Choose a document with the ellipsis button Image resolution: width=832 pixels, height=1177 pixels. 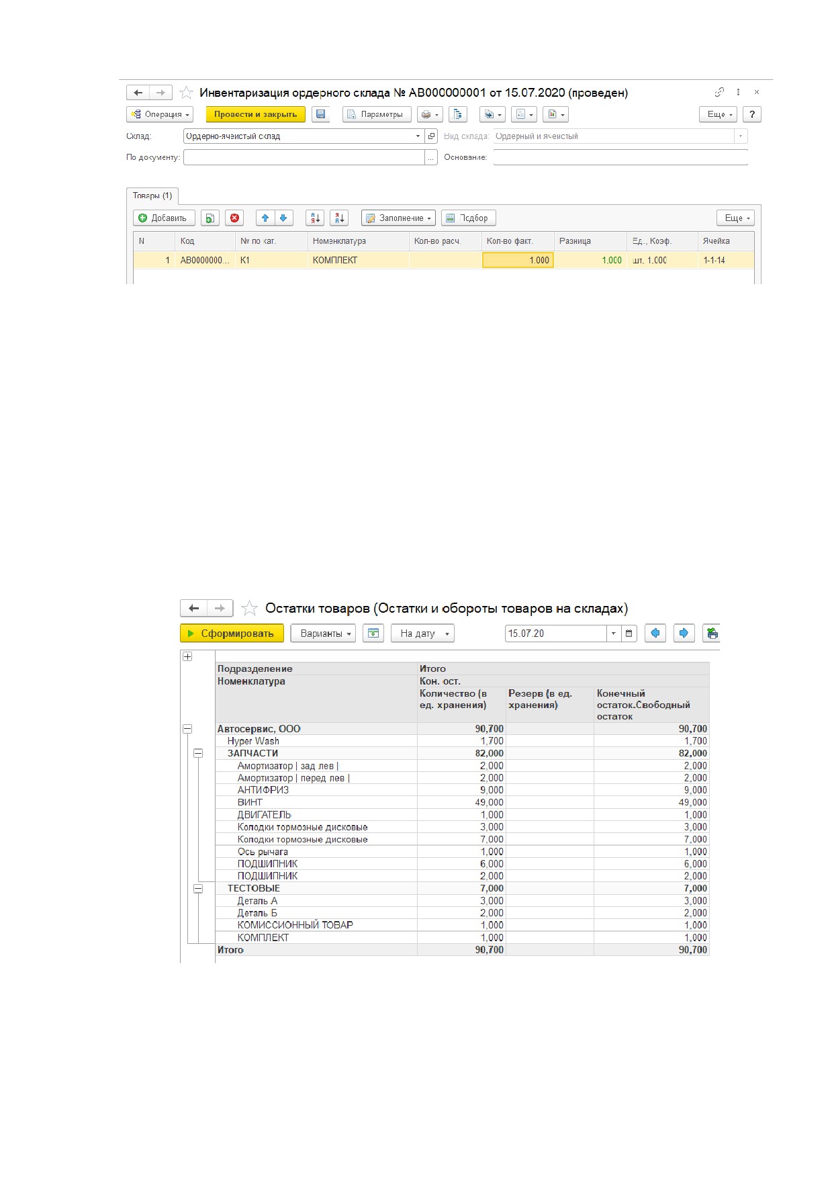431,157
